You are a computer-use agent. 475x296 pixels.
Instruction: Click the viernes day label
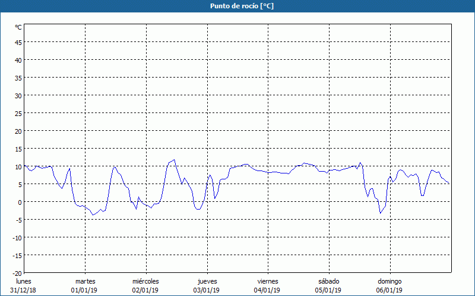(267, 281)
